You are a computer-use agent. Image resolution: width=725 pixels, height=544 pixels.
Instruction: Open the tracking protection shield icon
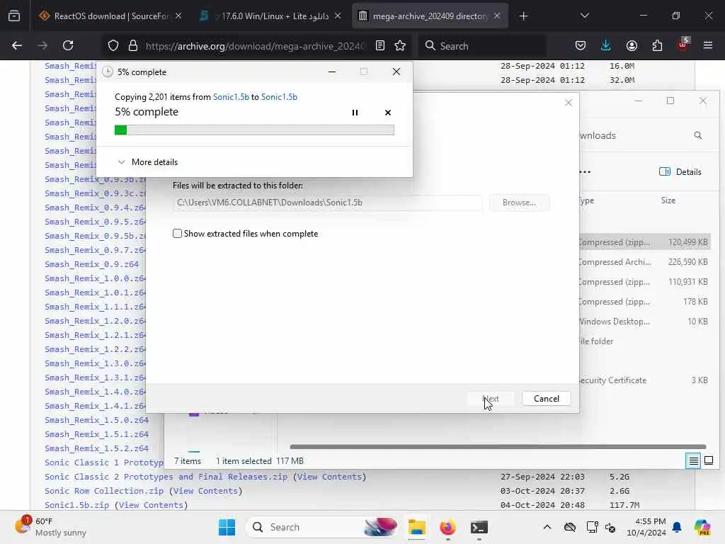tap(113, 45)
